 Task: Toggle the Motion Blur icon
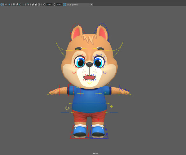tap(17, 5)
